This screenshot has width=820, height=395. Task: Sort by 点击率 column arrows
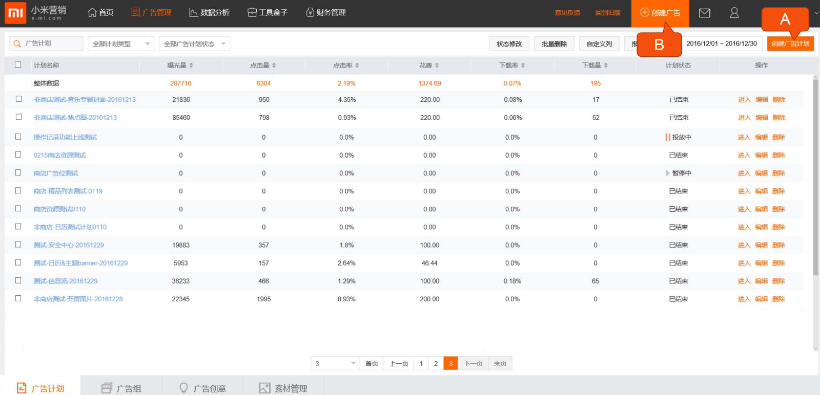point(357,65)
